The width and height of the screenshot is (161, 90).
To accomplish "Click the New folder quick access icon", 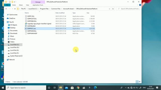I will pos(12,2).
